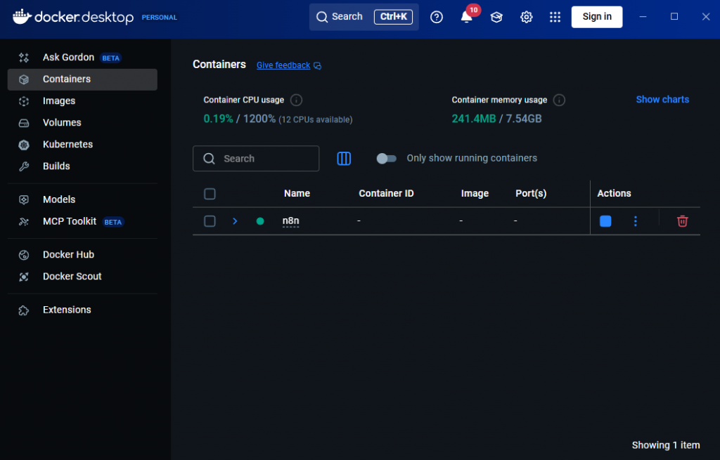Open the n8n container name link

tap(290, 221)
